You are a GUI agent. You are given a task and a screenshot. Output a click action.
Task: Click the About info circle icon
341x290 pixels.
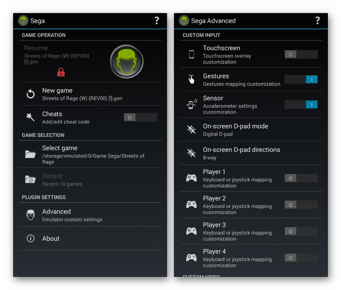30,238
